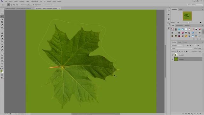This screenshot has height=115, width=204.
Task: Toggle the pixel layer filter
Action: (188, 45)
